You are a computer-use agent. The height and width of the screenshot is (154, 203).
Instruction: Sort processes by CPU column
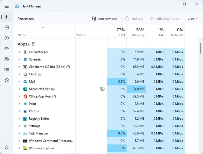coord(117,32)
